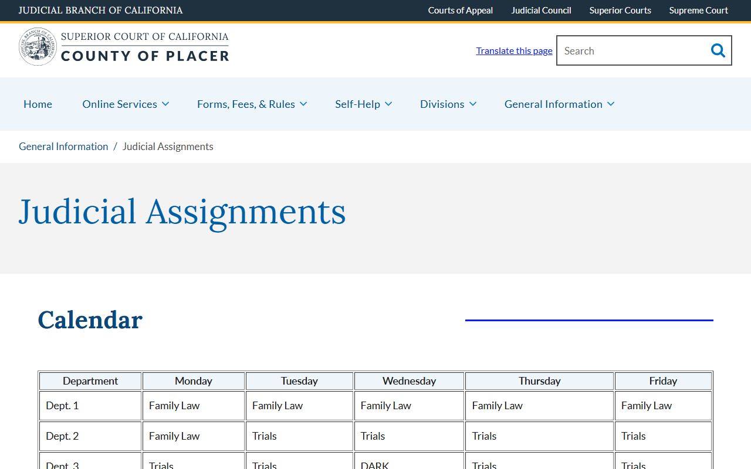This screenshot has width=751, height=469.
Task: Click General Information in the breadcrumb
Action: (63, 147)
